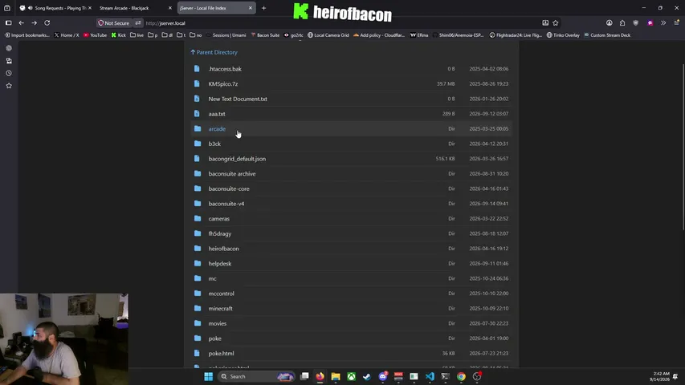Switch to the Song Requests tab
Viewport: 685px width, 385px height.
[x=55, y=8]
